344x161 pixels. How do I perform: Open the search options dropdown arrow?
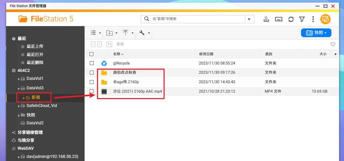coord(249,19)
